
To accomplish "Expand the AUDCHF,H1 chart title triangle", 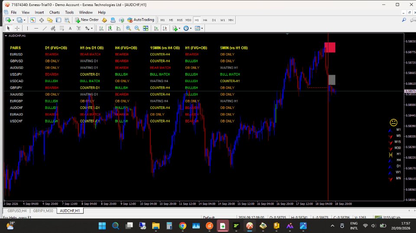I will (6, 36).
